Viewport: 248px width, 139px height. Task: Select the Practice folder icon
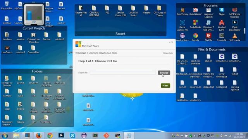point(46,36)
